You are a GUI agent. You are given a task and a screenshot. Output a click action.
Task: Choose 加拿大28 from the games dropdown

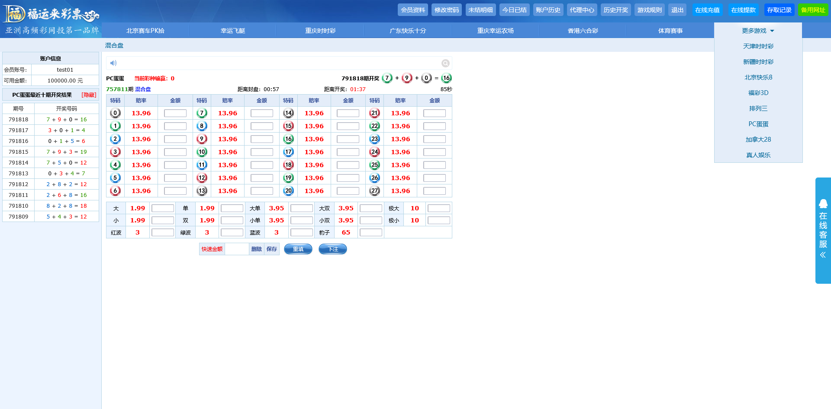click(x=758, y=140)
